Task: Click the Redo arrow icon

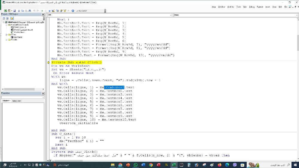Action: point(38,11)
